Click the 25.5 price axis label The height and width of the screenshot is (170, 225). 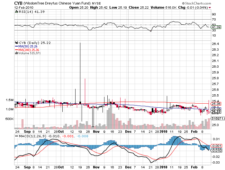coord(215,95)
